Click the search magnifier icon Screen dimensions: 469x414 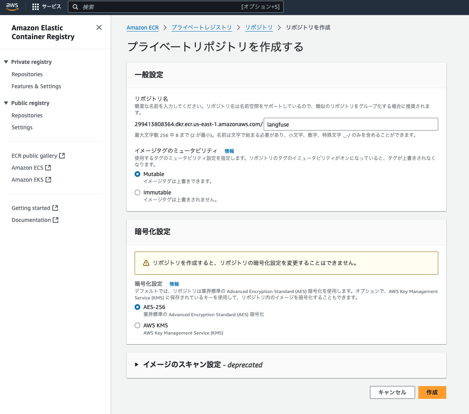pyautogui.click(x=76, y=6)
